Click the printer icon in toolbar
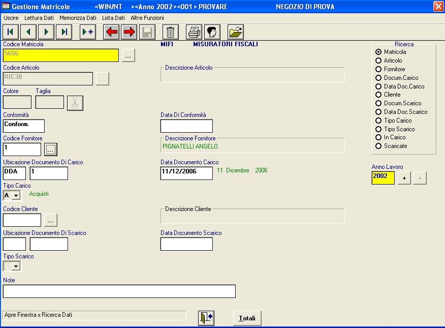The image size is (445, 328). coord(194,33)
